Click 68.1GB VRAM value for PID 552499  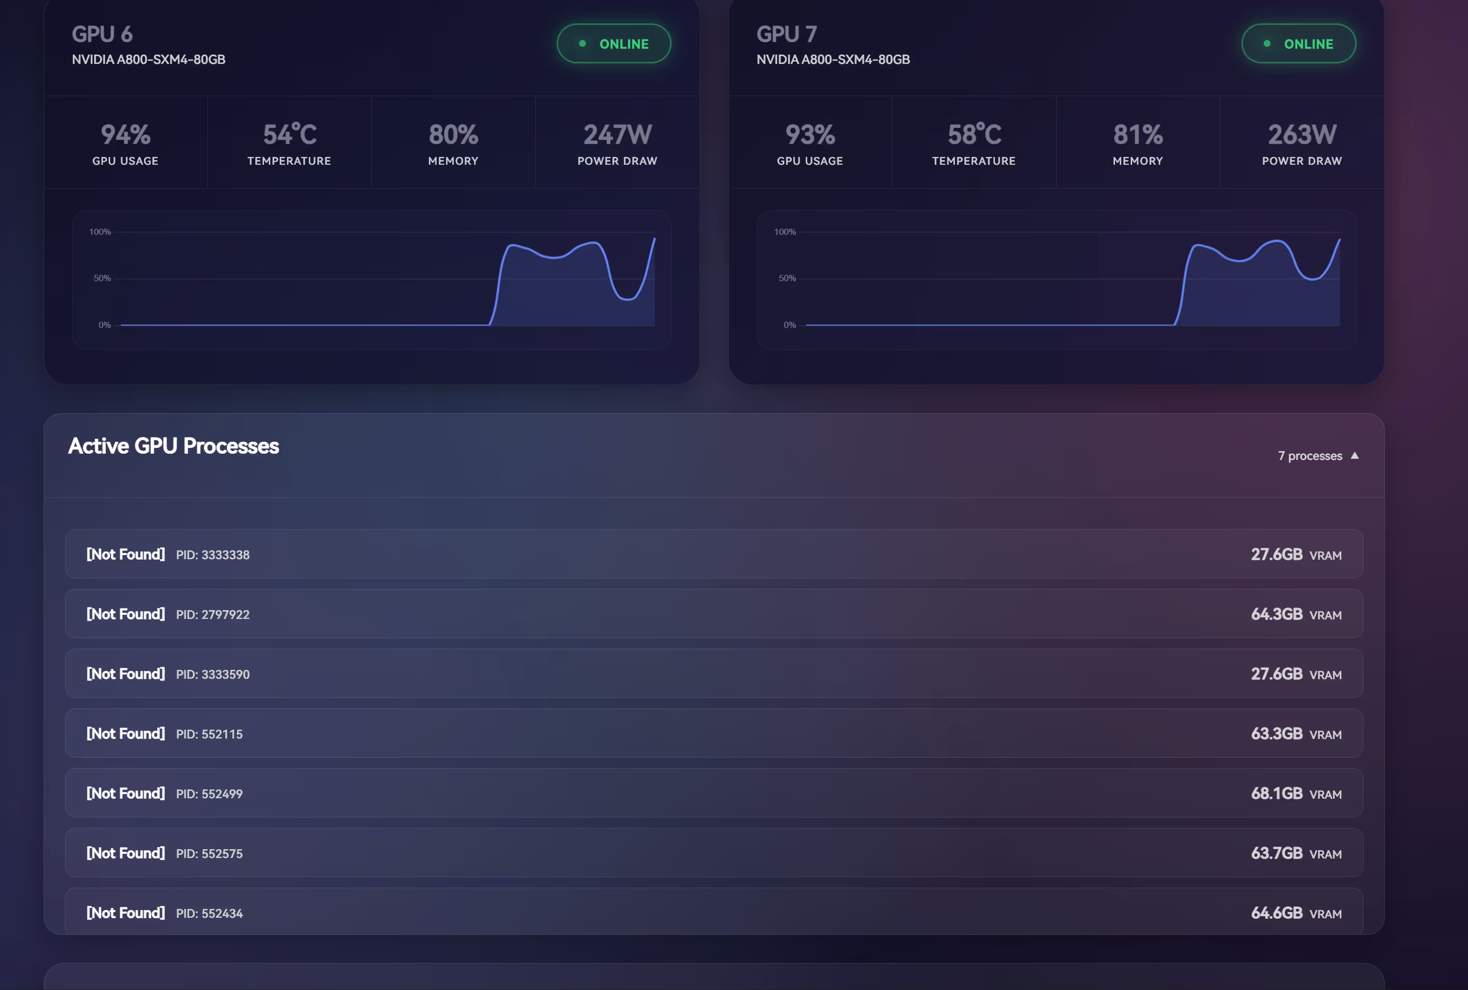point(1276,793)
